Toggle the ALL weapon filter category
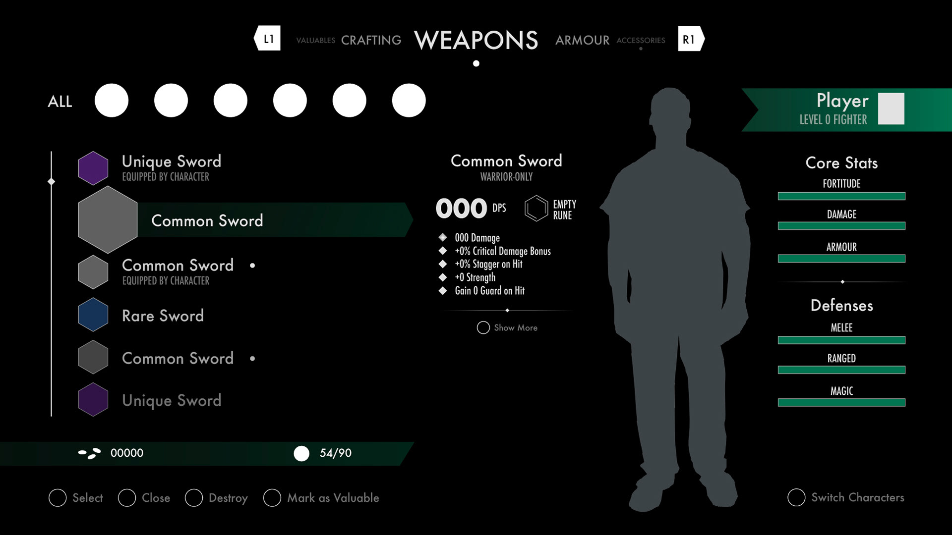 pyautogui.click(x=59, y=101)
